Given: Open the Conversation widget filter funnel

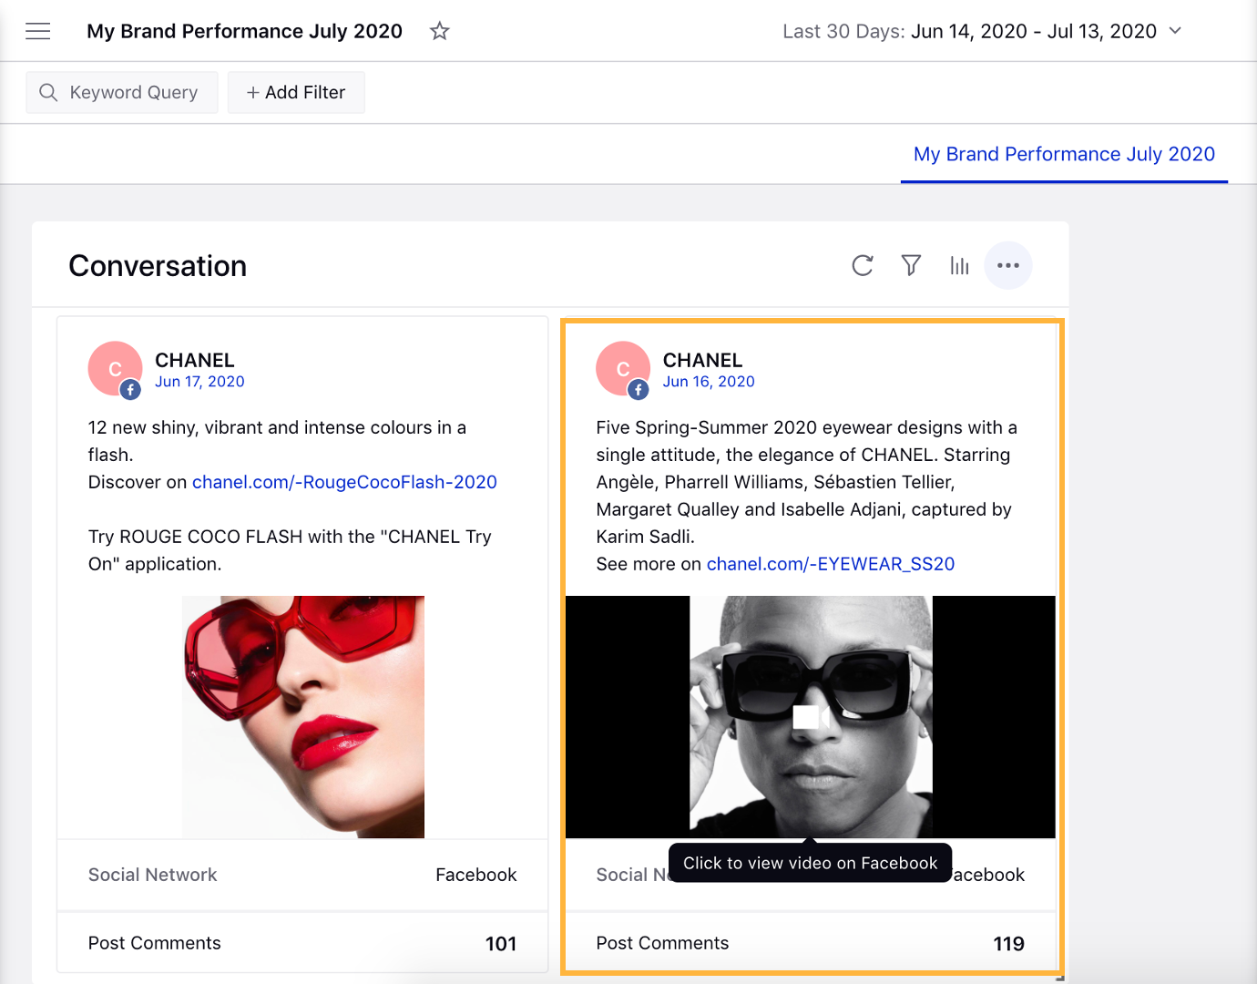Looking at the screenshot, I should [x=911, y=265].
